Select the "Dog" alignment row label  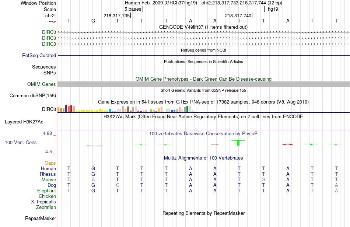pyautogui.click(x=52, y=185)
